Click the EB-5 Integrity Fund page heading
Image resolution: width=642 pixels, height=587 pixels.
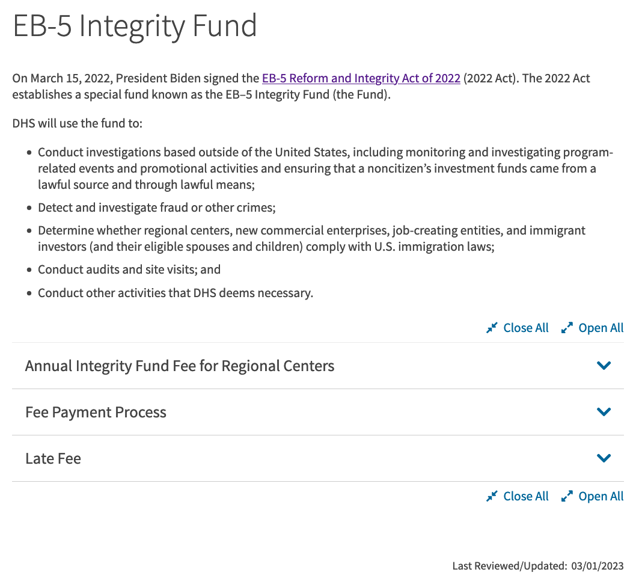click(x=135, y=25)
